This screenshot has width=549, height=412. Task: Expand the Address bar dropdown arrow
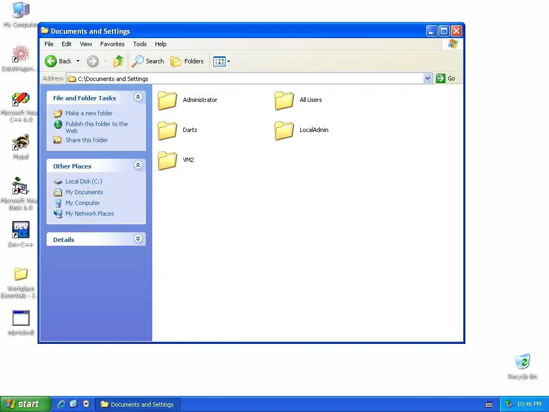(427, 78)
